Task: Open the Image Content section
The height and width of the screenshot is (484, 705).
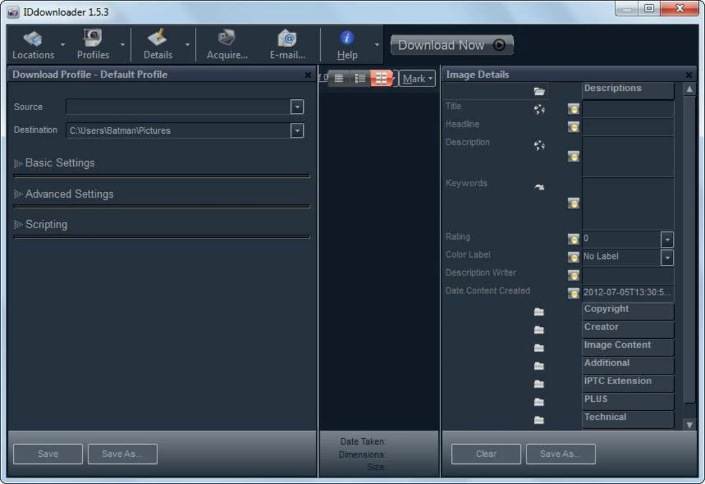Action: 628,347
